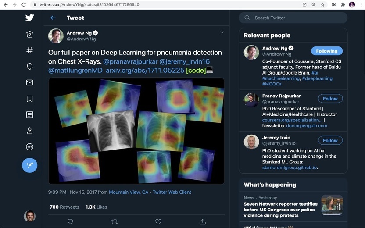The height and width of the screenshot is (228, 365).
Task: Retweet using the retweet arrows icon
Action: (x=115, y=222)
